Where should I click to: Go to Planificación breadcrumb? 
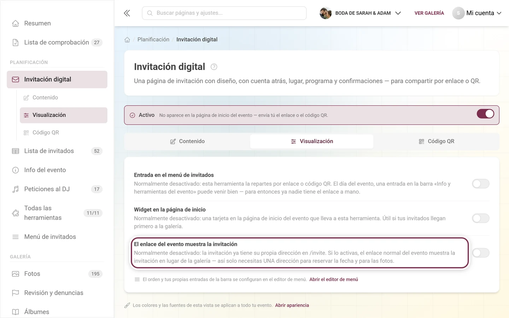tap(153, 40)
